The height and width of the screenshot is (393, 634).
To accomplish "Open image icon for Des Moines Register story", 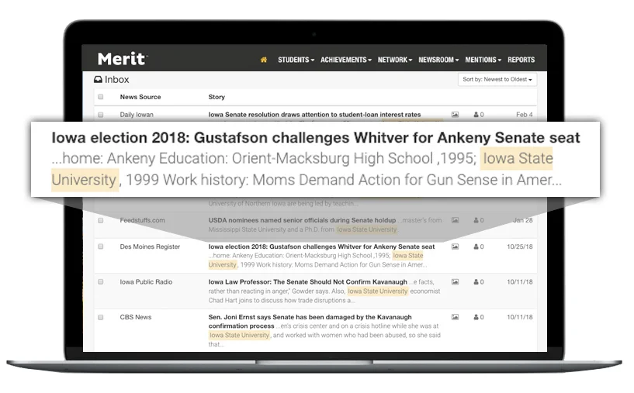I will (x=455, y=246).
